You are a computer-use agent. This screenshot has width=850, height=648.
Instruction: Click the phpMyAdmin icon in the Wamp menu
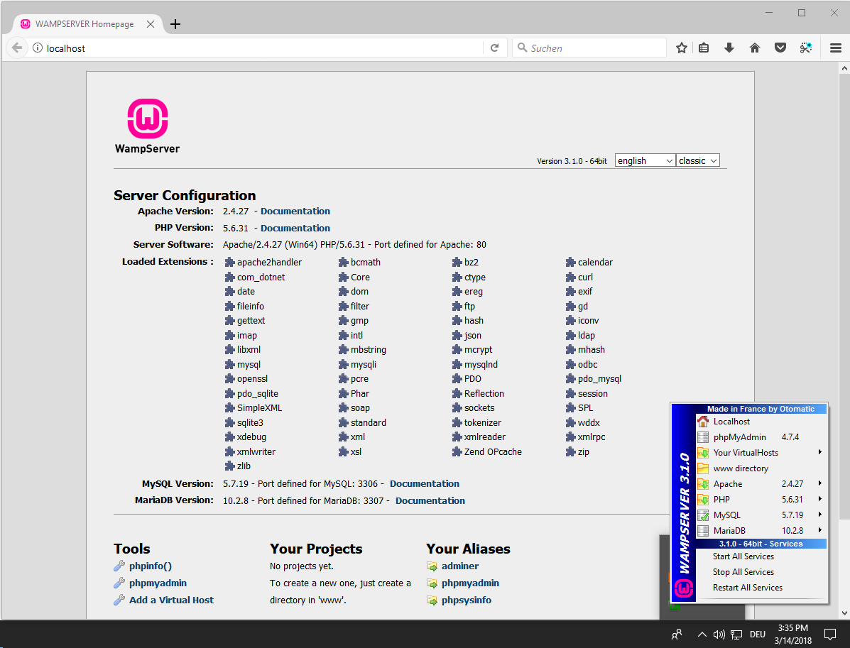[703, 436]
